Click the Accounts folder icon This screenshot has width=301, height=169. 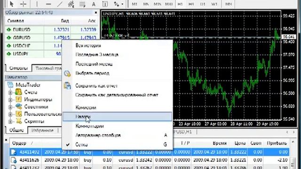click(x=19, y=92)
